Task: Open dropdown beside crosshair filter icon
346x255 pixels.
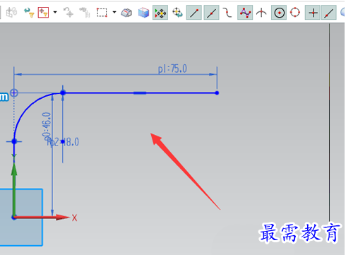Action: click(x=55, y=12)
